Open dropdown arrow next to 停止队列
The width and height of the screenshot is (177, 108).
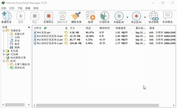point(145,17)
